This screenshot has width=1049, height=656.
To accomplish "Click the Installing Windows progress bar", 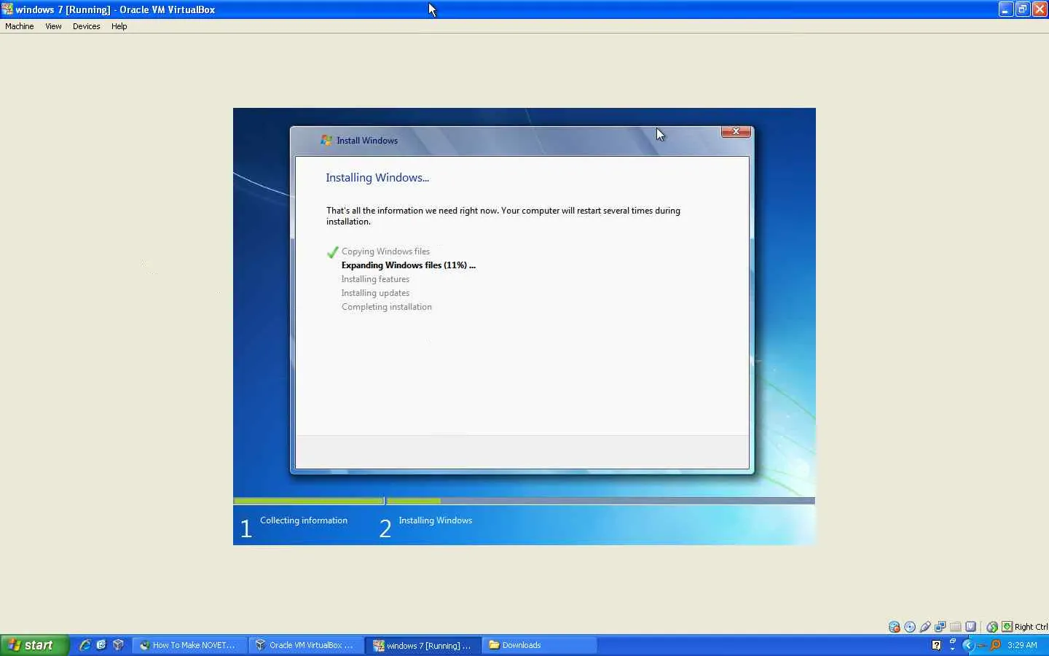I will pos(601,501).
